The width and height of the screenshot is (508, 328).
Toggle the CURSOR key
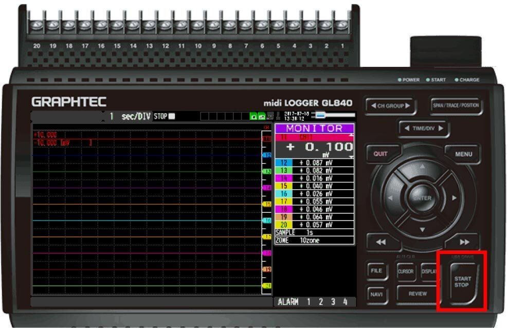tap(406, 271)
